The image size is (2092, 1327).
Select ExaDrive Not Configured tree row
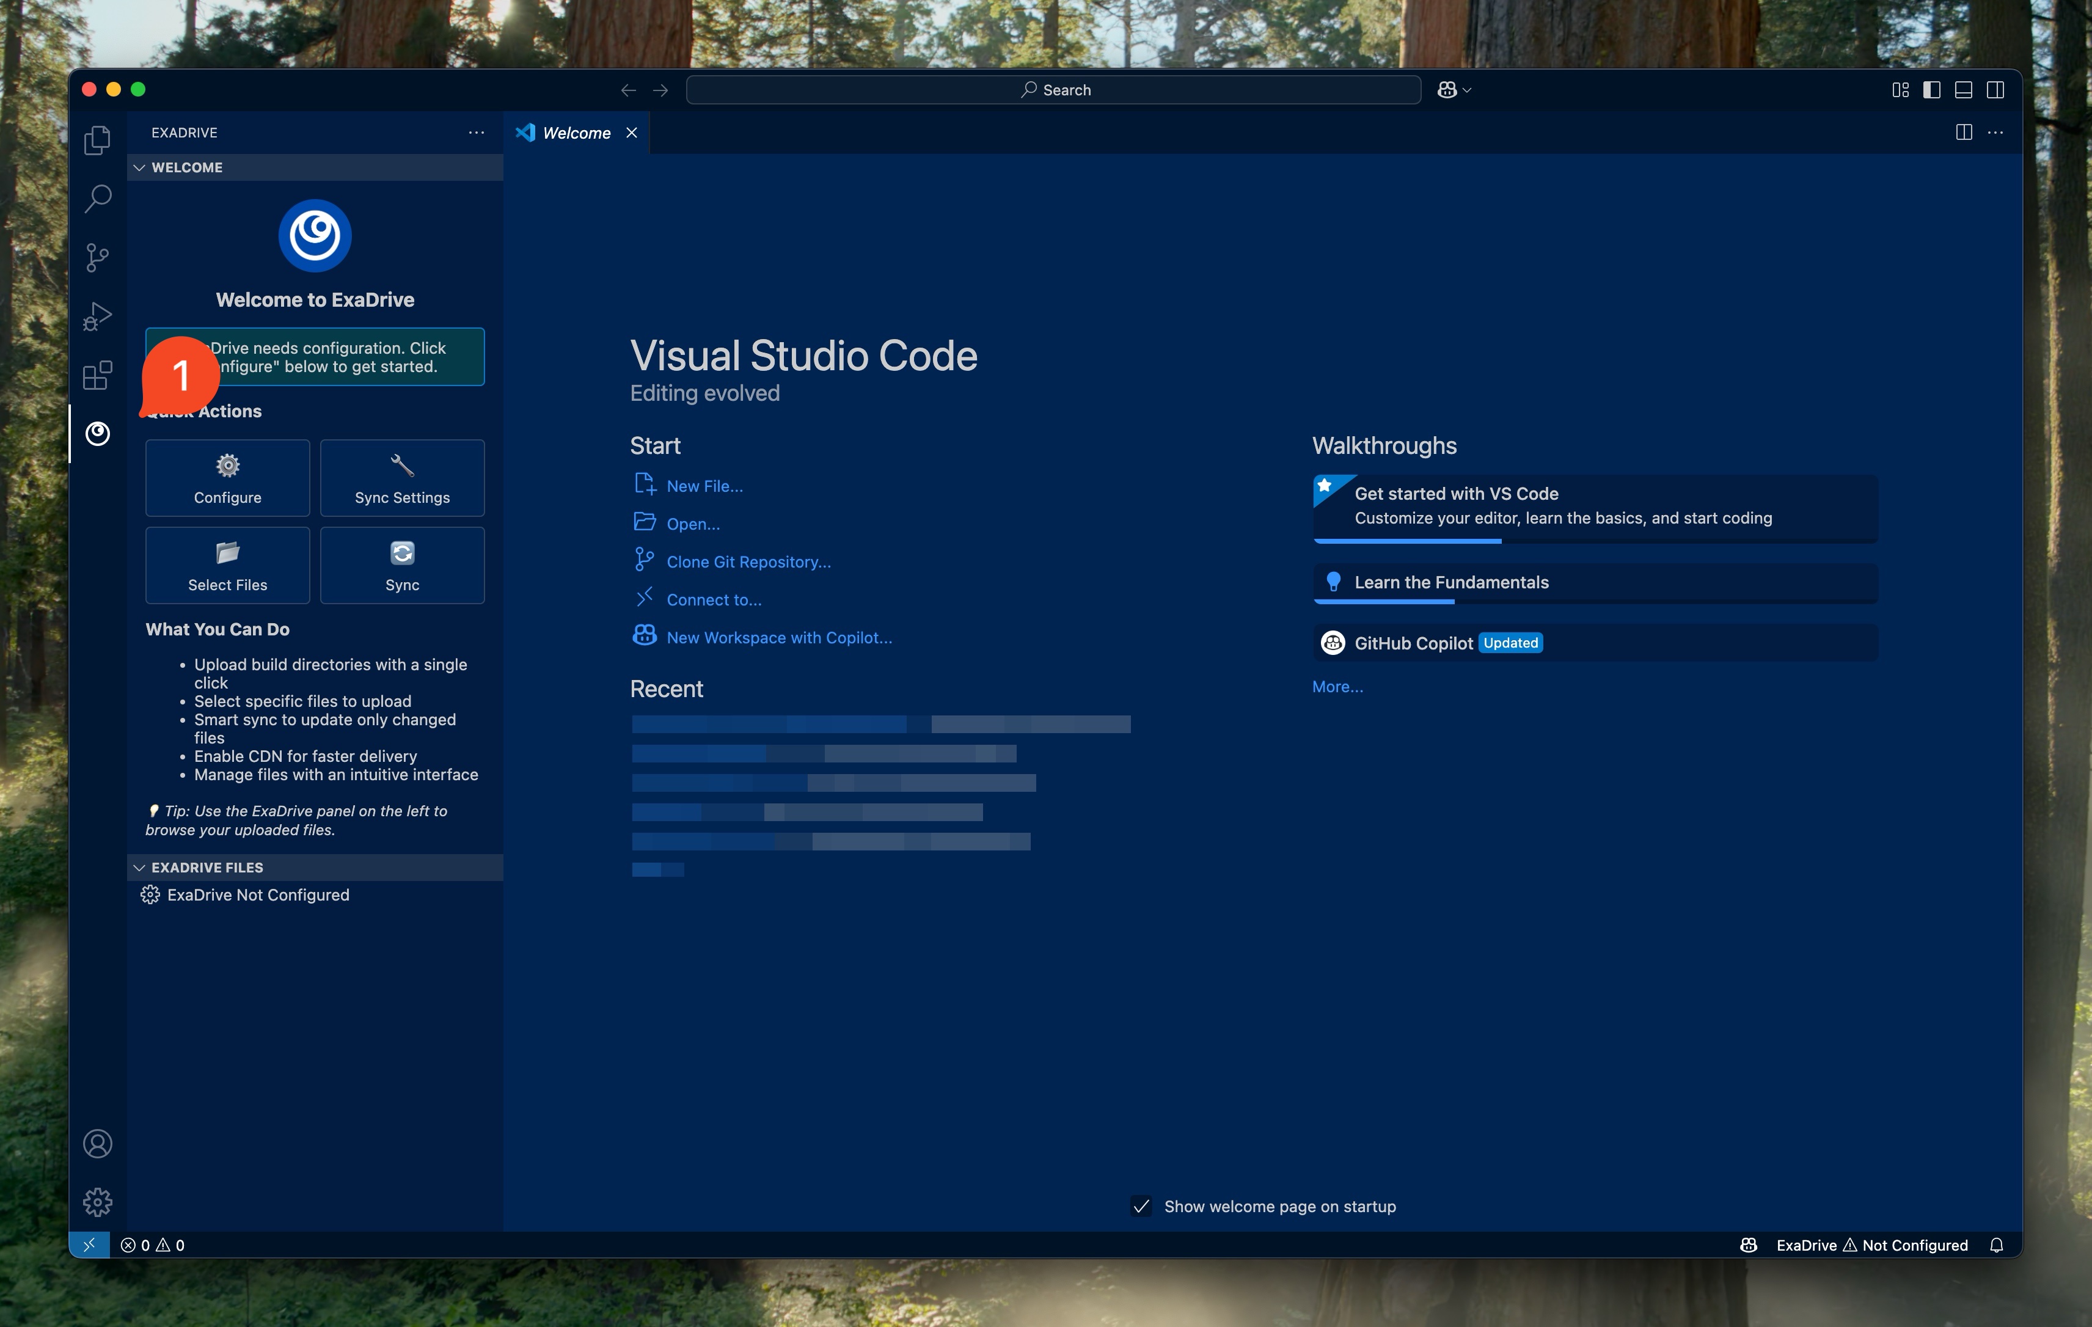click(315, 894)
